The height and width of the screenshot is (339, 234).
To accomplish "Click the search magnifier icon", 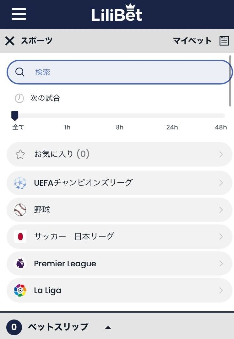I will pos(20,72).
